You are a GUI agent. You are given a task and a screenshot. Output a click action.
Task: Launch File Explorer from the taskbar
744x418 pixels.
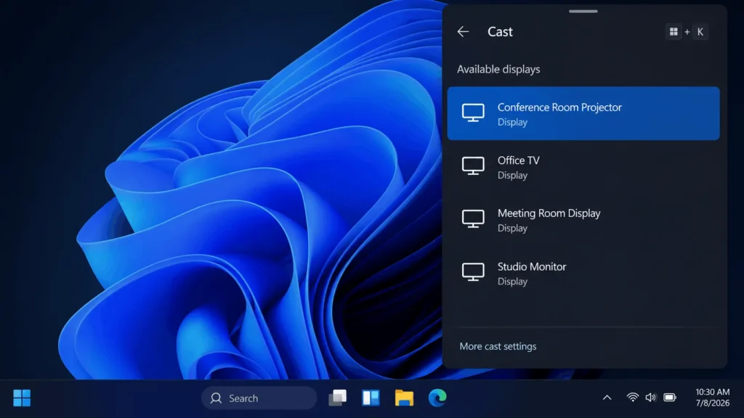tap(404, 398)
